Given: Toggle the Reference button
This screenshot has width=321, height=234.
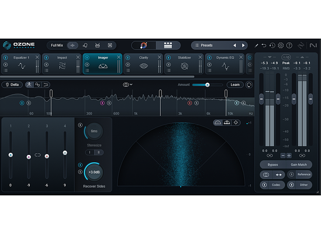Looking at the screenshot, I should (300, 174).
